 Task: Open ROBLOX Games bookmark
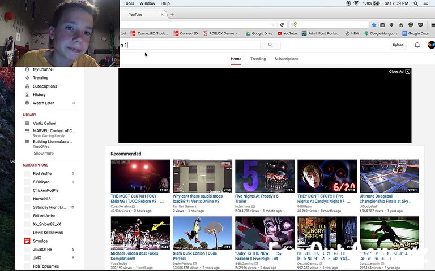tap(221, 33)
